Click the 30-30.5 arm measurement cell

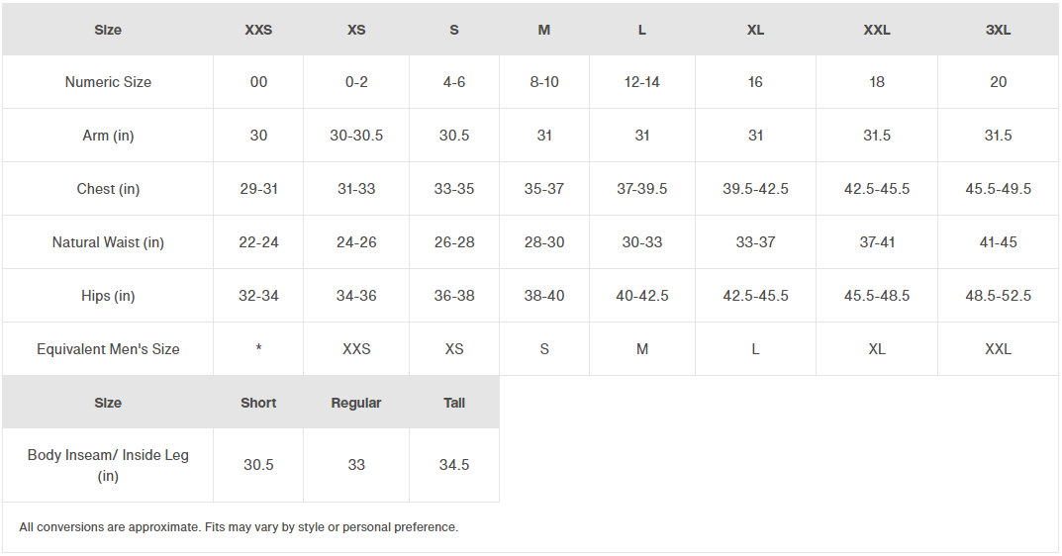[x=356, y=136]
